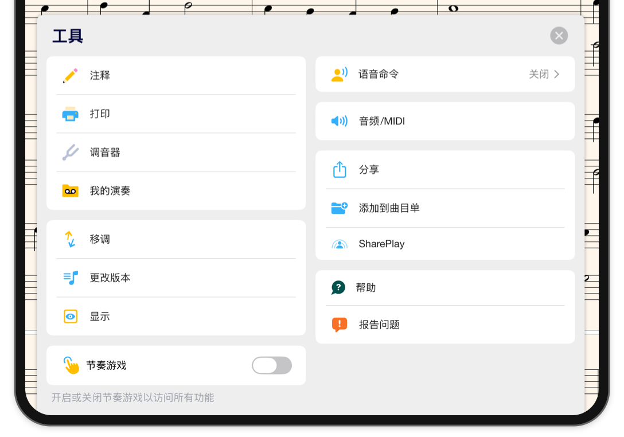Select the 打印 print option

coord(176,114)
